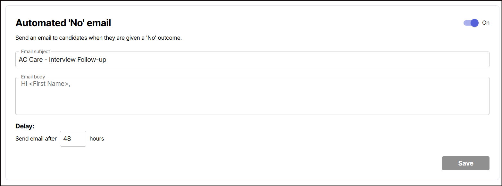Click the 'Hi <First Name>,' text
Screen dimensions: 502x186
click(46, 84)
